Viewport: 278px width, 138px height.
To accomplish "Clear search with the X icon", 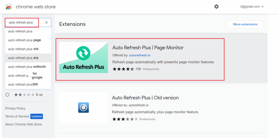I will pos(46,23).
